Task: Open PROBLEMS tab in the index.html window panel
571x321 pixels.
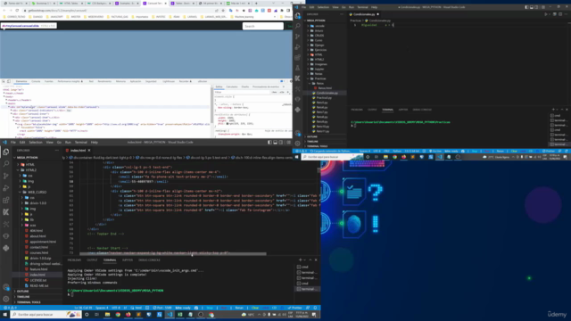Action: [74, 260]
